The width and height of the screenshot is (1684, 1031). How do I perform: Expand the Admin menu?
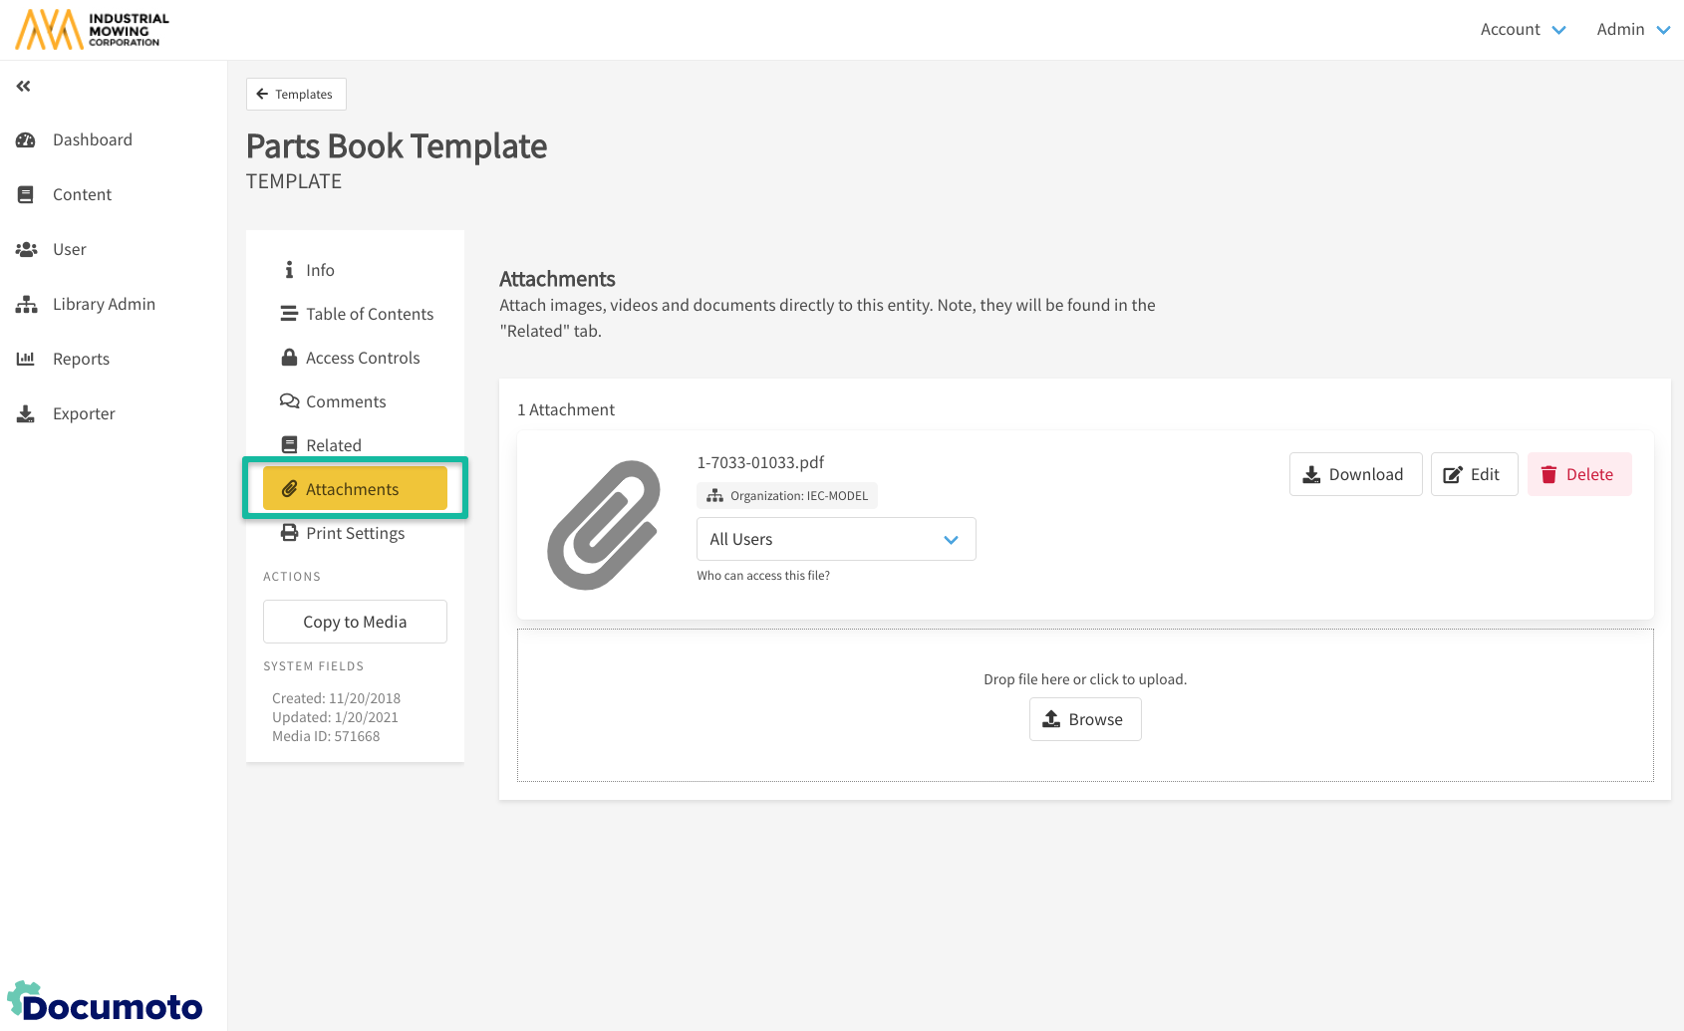(x=1632, y=30)
